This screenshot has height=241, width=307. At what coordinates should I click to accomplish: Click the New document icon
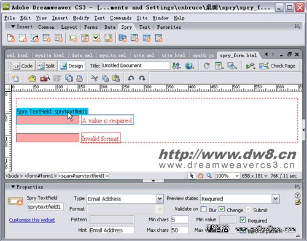pos(15,78)
